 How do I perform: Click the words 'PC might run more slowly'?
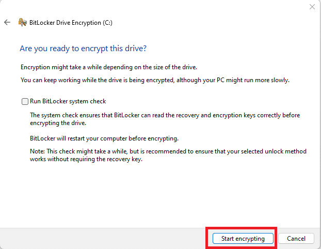253,80
